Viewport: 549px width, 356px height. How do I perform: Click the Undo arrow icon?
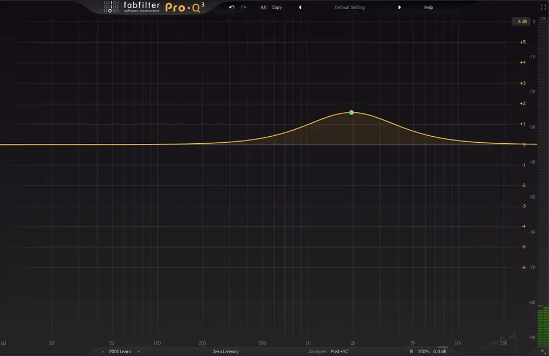(232, 7)
